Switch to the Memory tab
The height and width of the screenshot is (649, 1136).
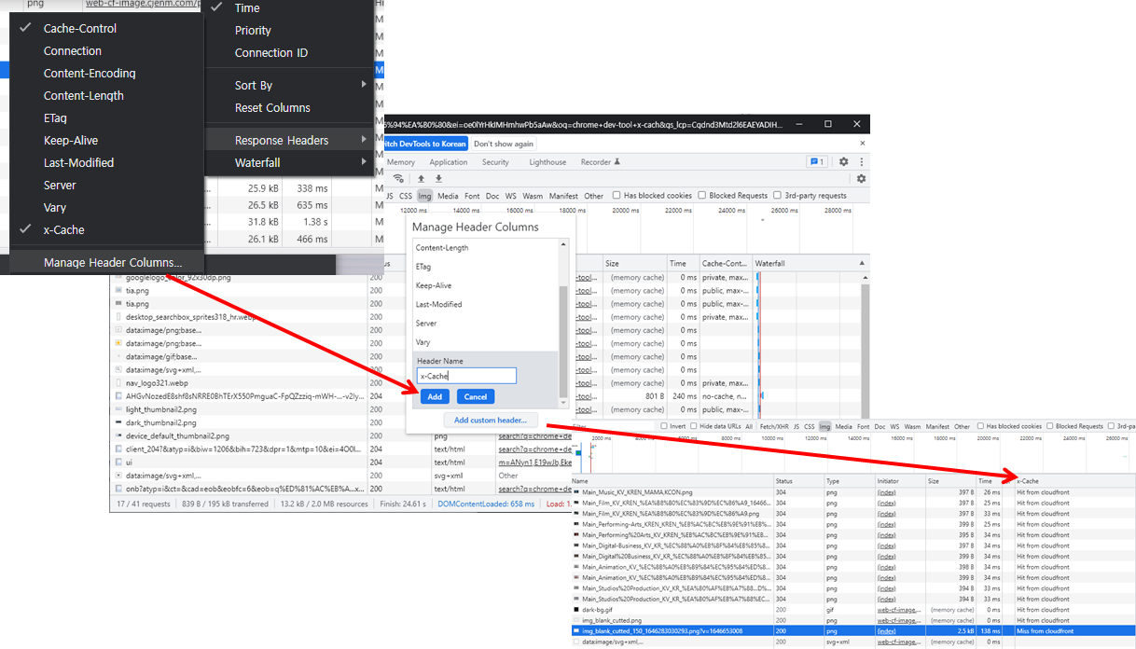click(401, 162)
